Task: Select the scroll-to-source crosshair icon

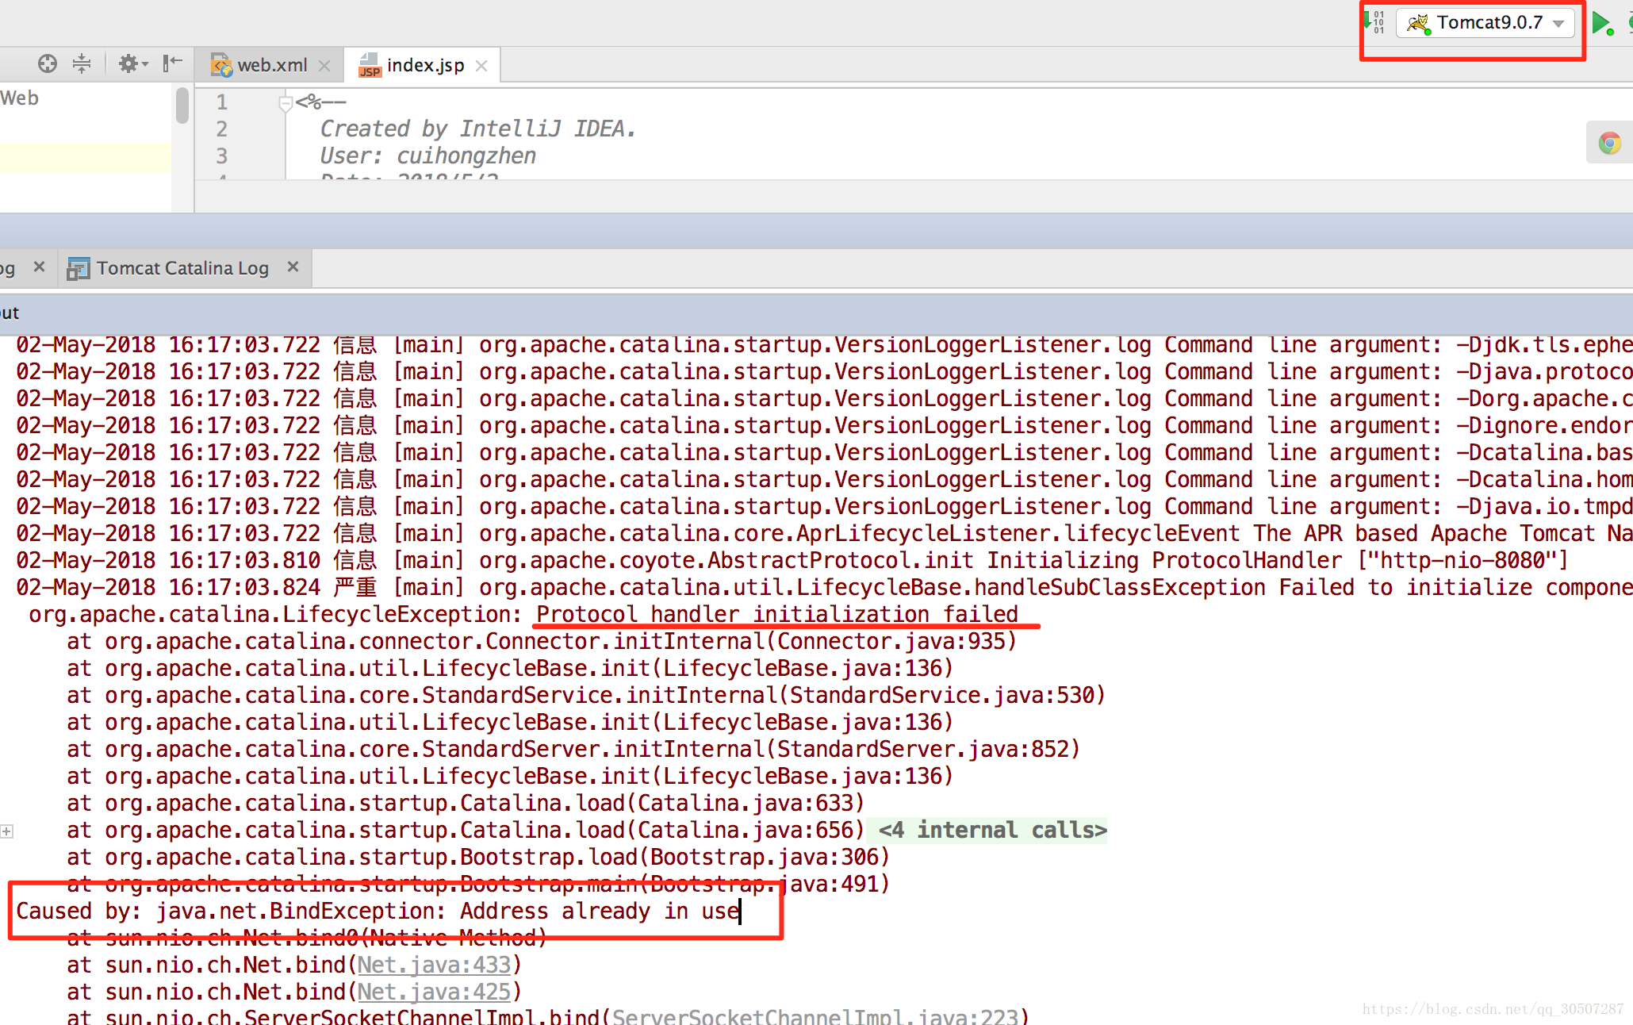Action: pyautogui.click(x=47, y=63)
